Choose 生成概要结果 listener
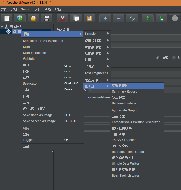This screenshot has height=190, width=181. click(137, 128)
